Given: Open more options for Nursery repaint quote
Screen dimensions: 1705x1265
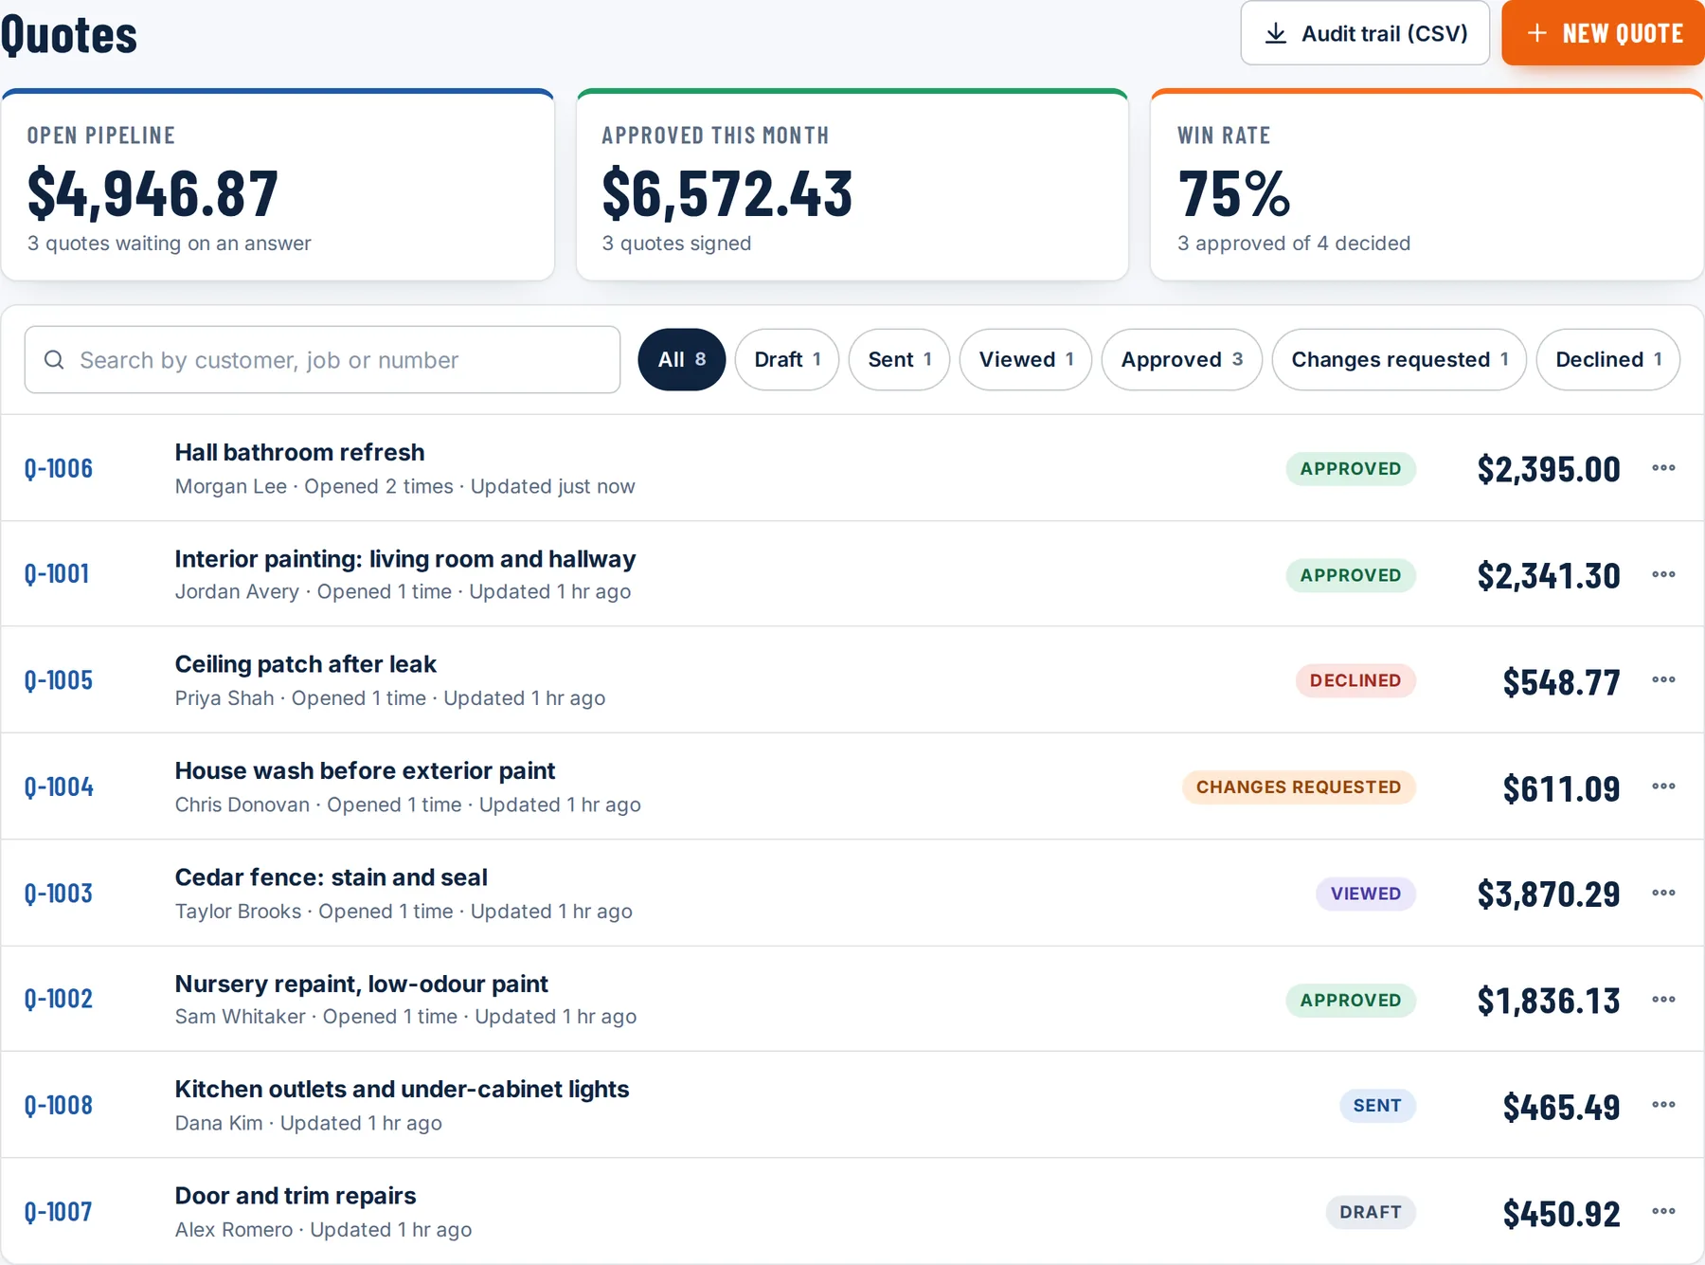Looking at the screenshot, I should (x=1663, y=1000).
